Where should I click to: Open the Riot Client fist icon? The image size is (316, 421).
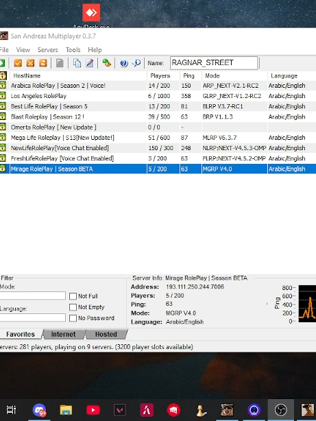[x=173, y=410]
